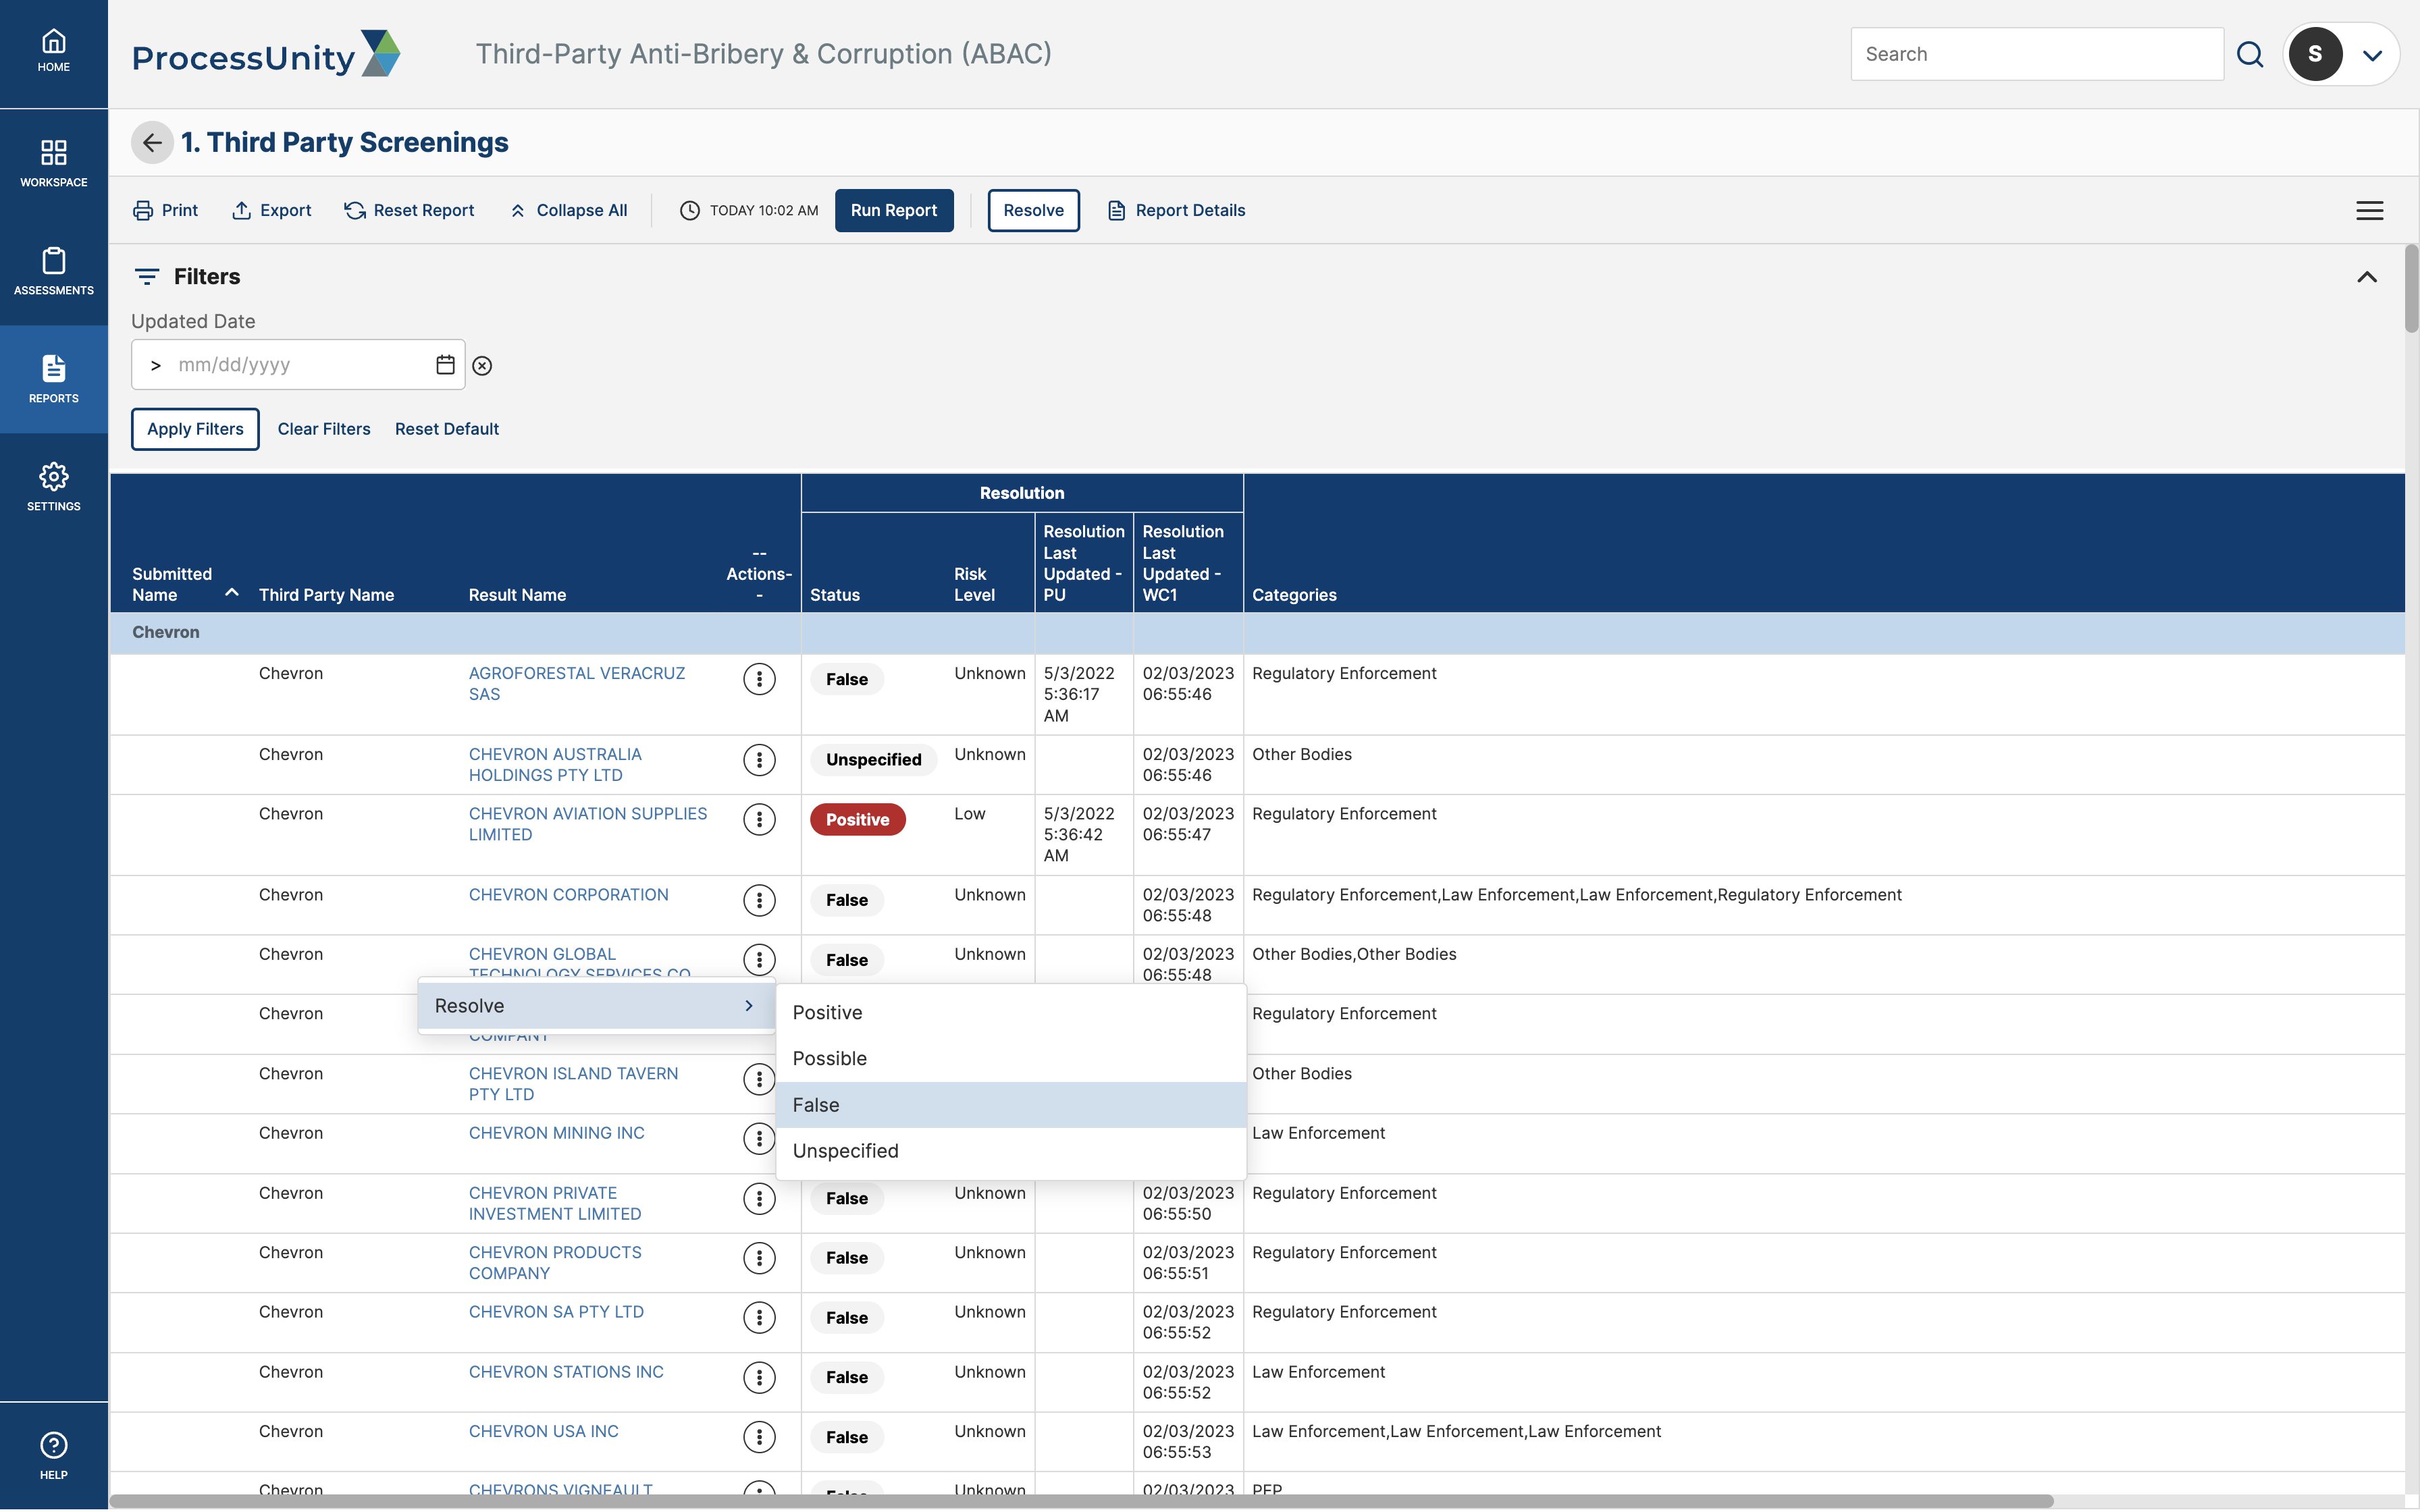This screenshot has width=2420, height=1512.
Task: Click the search magnifier icon
Action: 2250,54
